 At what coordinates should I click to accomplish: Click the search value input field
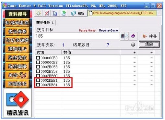click(x=77, y=36)
